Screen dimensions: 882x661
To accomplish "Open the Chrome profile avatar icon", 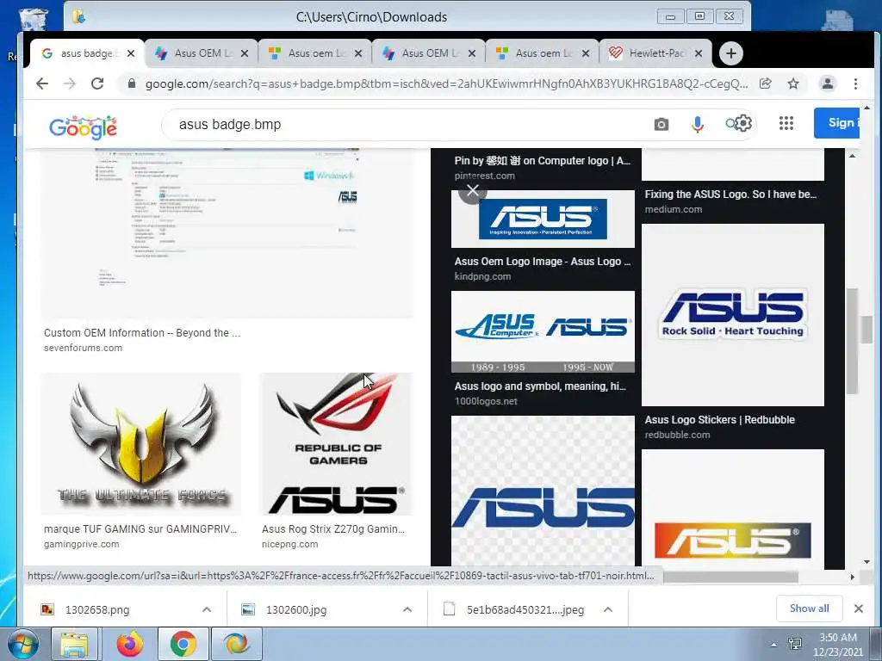I will pyautogui.click(x=828, y=83).
